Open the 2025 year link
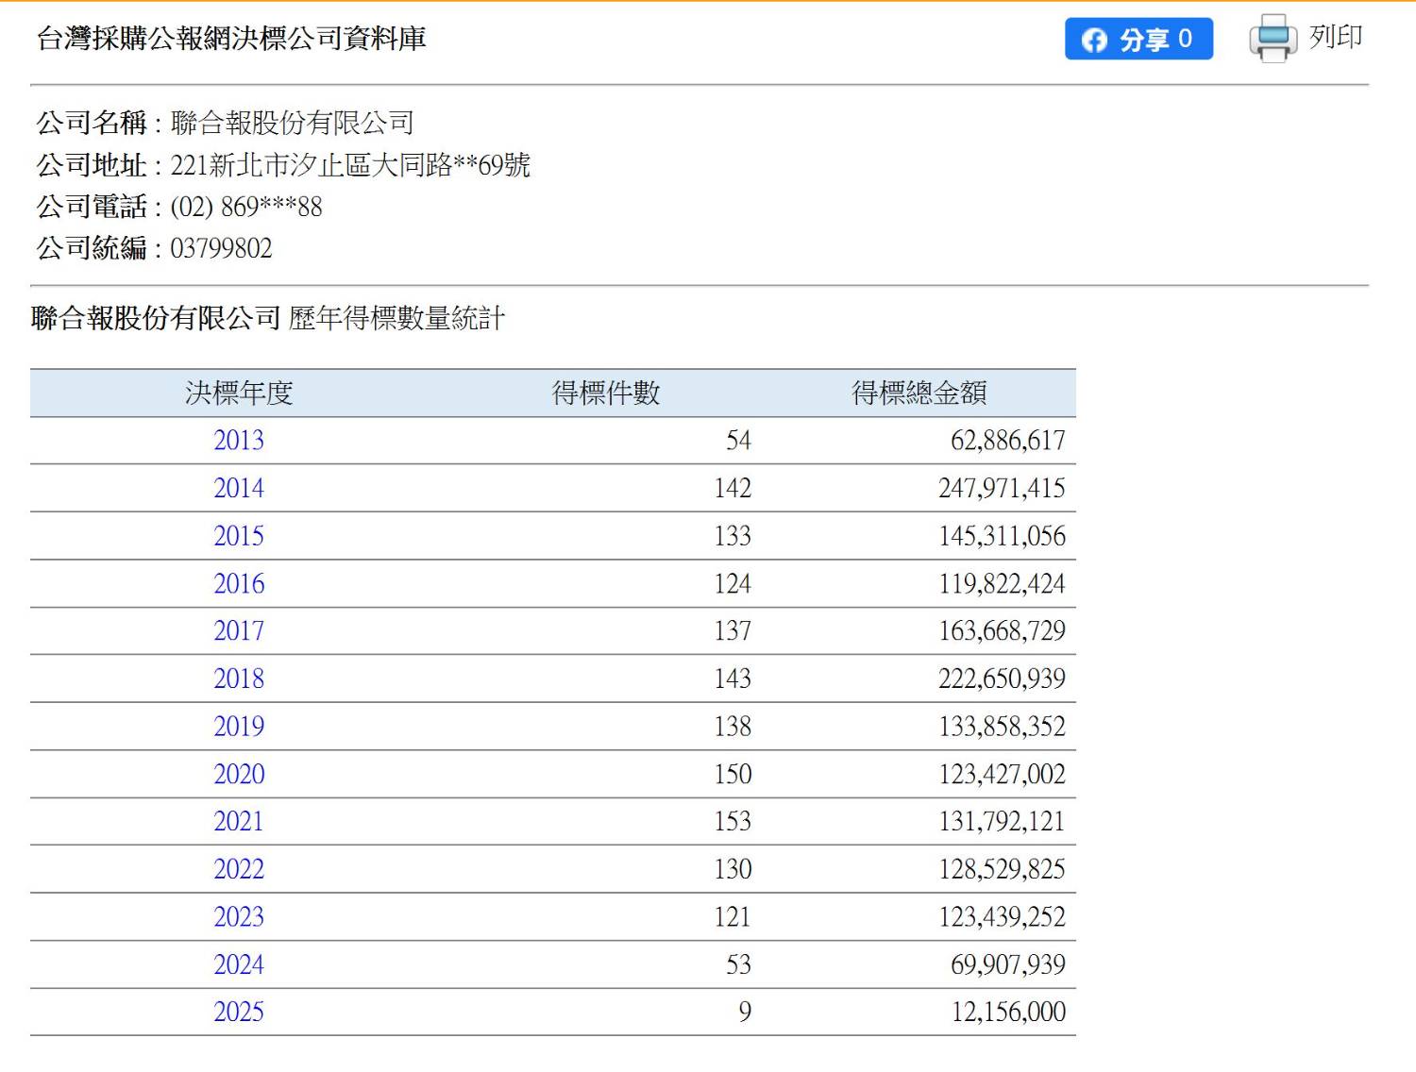 pyautogui.click(x=239, y=1012)
